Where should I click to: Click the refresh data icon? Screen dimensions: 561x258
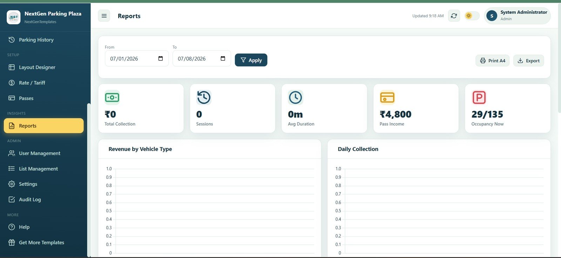coord(454,16)
